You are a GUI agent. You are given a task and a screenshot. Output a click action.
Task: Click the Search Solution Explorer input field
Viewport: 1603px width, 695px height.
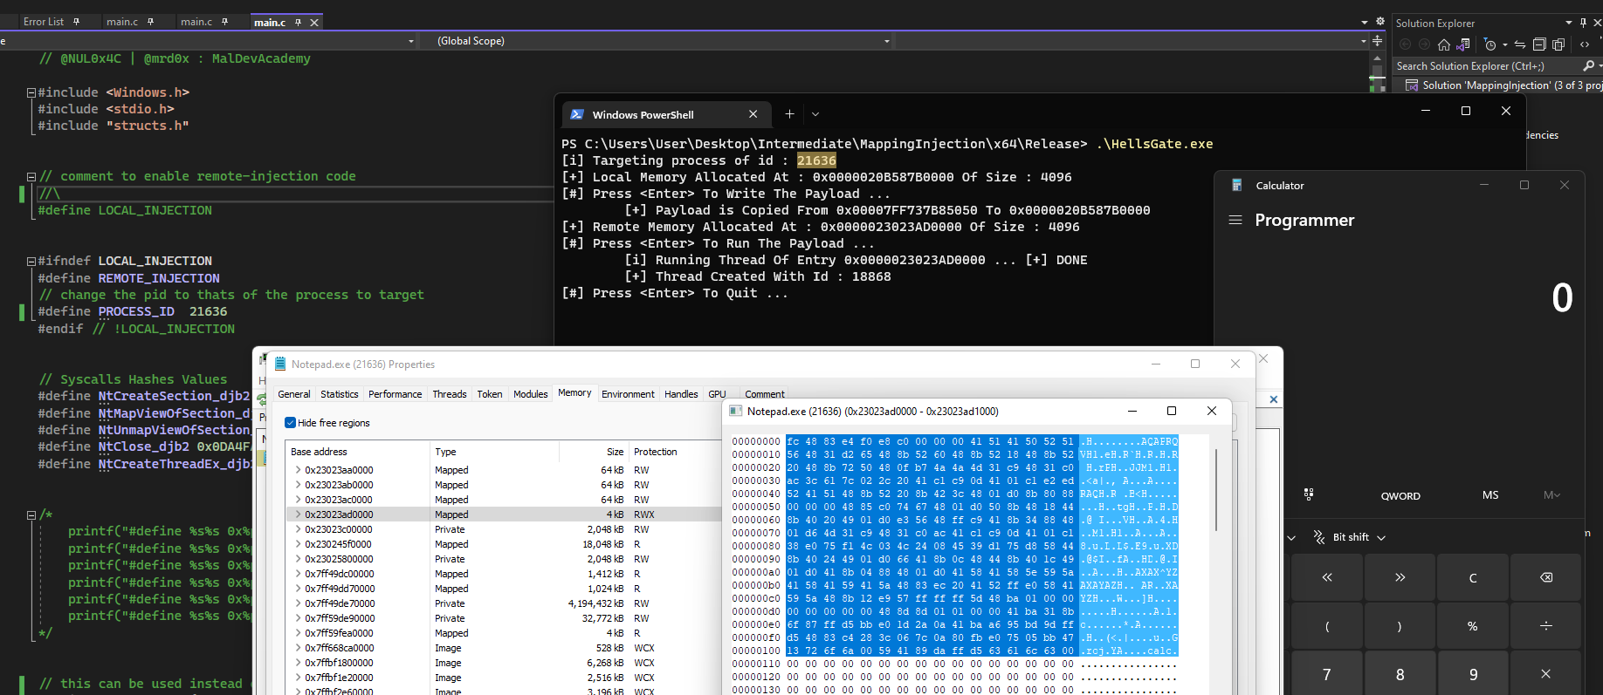[x=1486, y=65]
